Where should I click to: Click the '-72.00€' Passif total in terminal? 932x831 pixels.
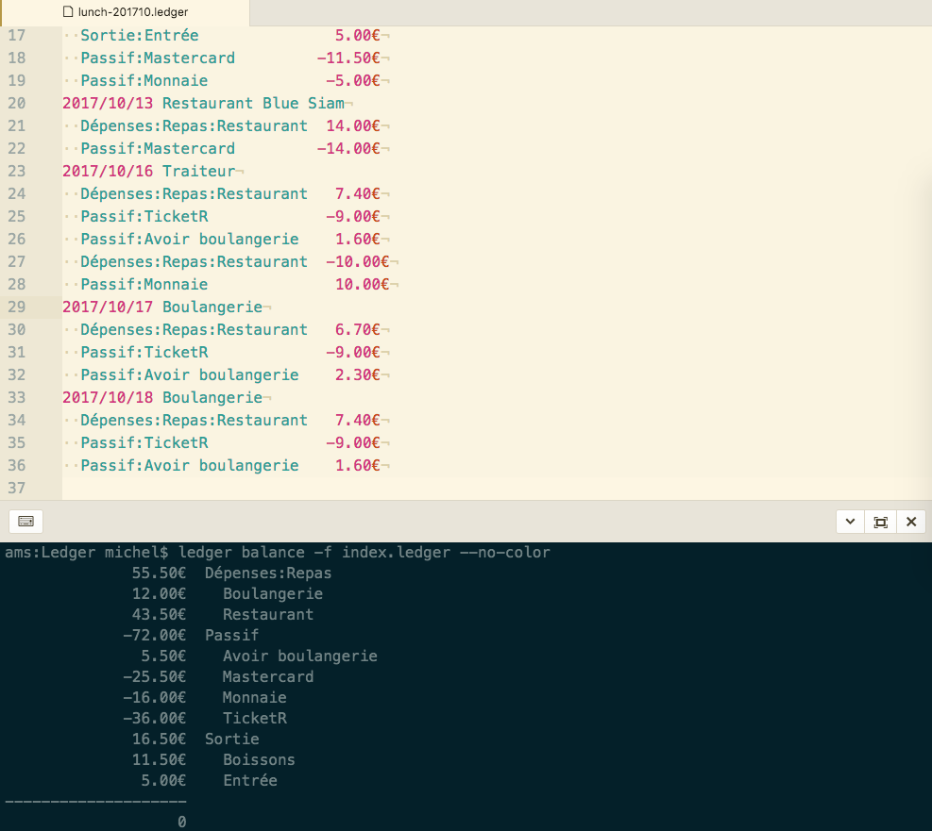pyautogui.click(x=155, y=635)
